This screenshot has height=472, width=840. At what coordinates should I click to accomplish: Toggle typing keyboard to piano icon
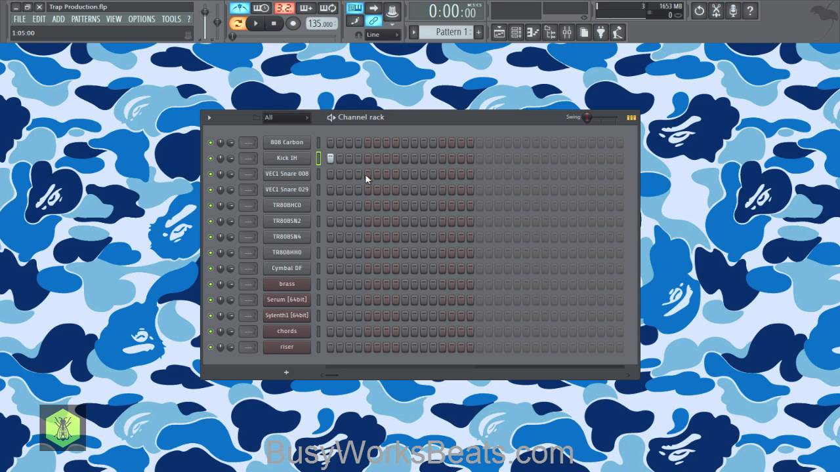pos(354,8)
